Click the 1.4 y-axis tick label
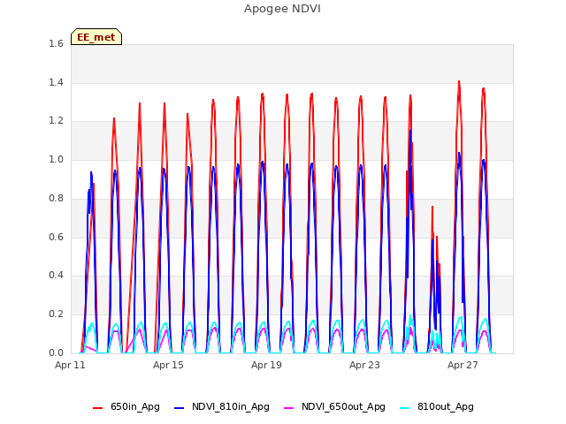 pos(56,82)
